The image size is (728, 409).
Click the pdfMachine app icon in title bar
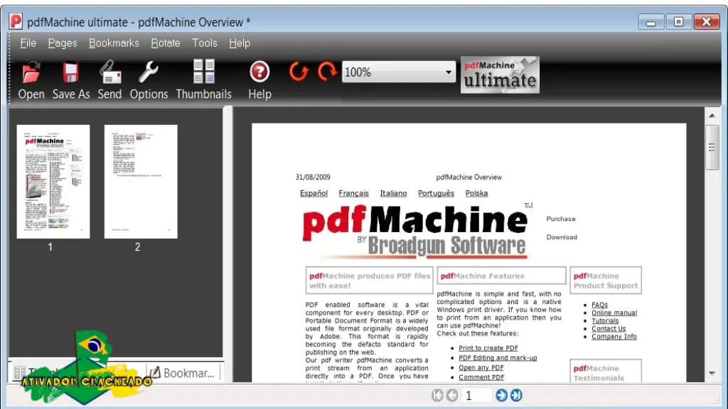(16, 21)
